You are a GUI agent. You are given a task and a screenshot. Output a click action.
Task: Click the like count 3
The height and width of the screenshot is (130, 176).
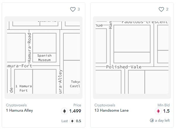coord(79,9)
